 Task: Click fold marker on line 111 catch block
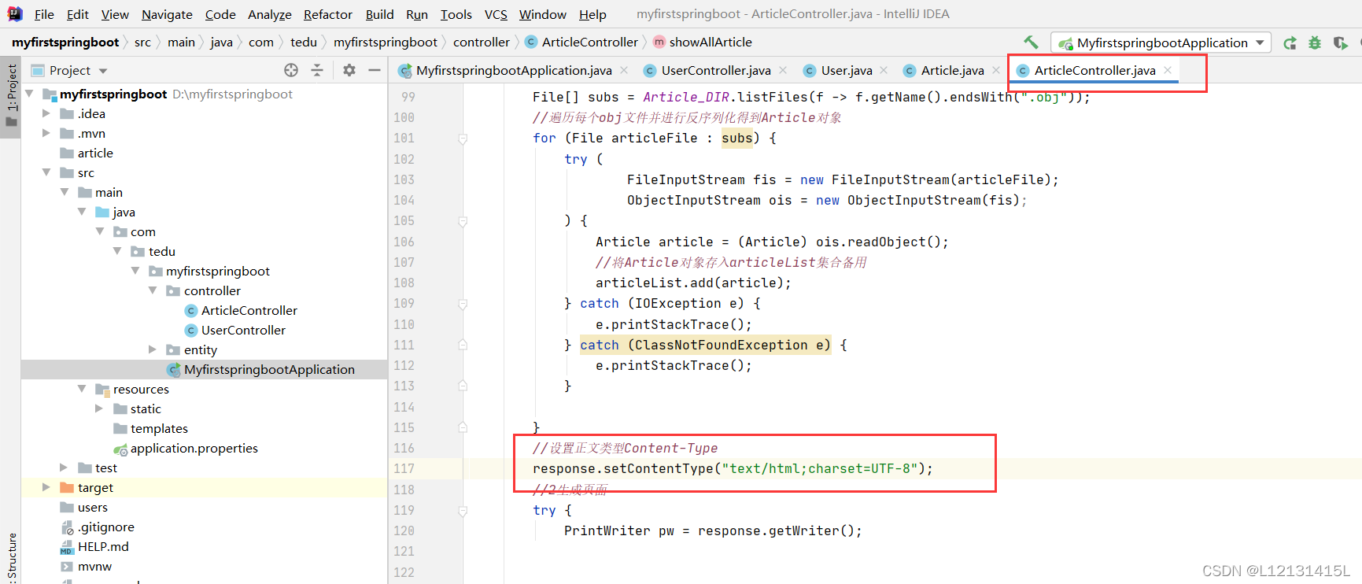pos(463,345)
